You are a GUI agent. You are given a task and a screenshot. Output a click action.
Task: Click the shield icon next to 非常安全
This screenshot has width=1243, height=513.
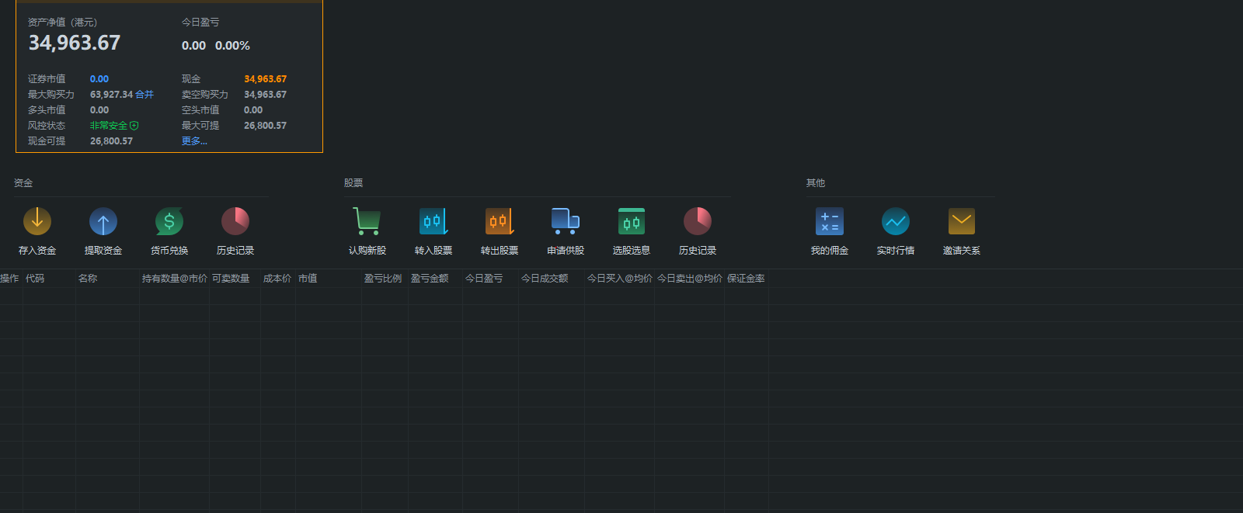click(x=134, y=126)
